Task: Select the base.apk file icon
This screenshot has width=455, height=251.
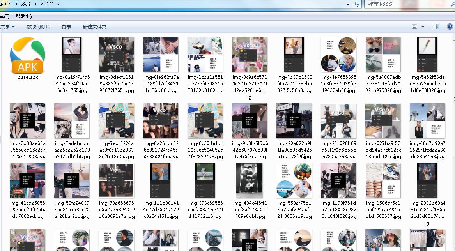Action: (28, 55)
